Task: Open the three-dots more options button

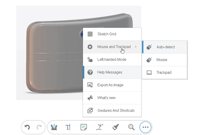Action: coord(145,127)
